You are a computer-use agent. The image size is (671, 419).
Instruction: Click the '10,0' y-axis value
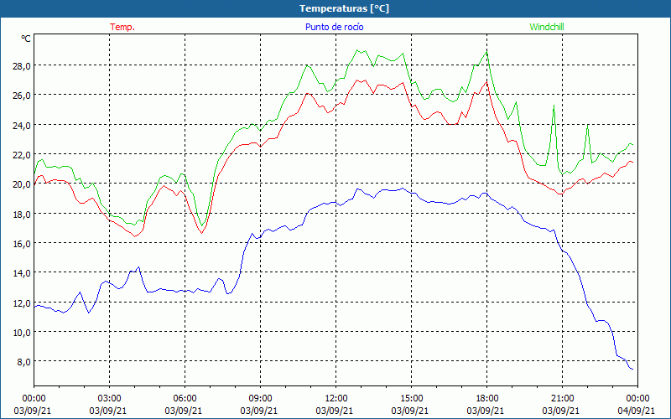(x=21, y=333)
